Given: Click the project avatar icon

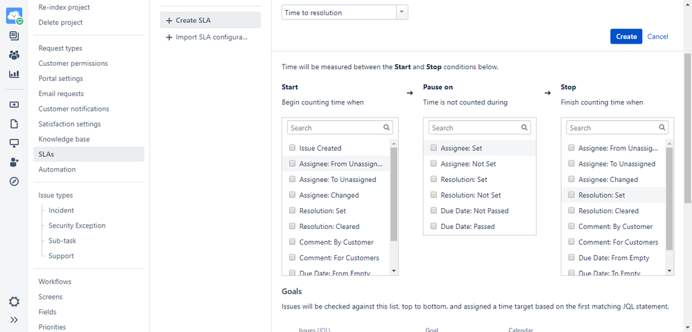Looking at the screenshot, I should (14, 15).
